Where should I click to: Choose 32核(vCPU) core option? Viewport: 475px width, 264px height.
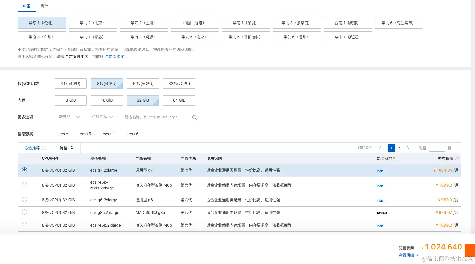pos(179,84)
